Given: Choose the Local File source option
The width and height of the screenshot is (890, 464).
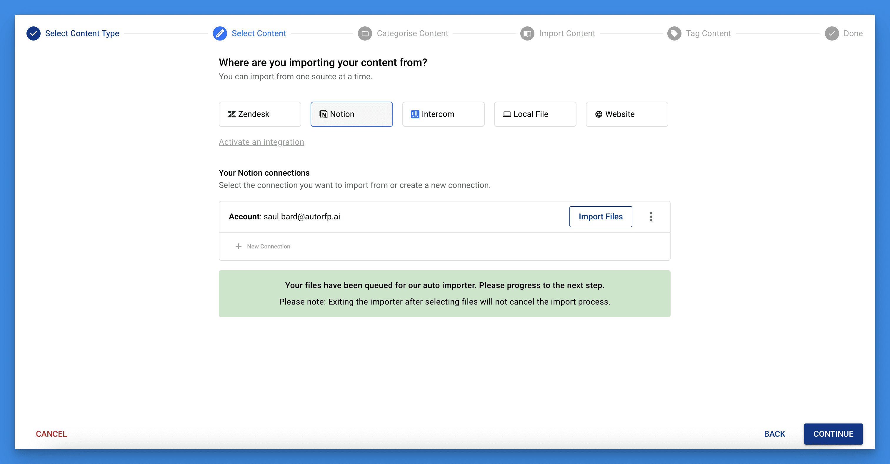Looking at the screenshot, I should pyautogui.click(x=535, y=114).
